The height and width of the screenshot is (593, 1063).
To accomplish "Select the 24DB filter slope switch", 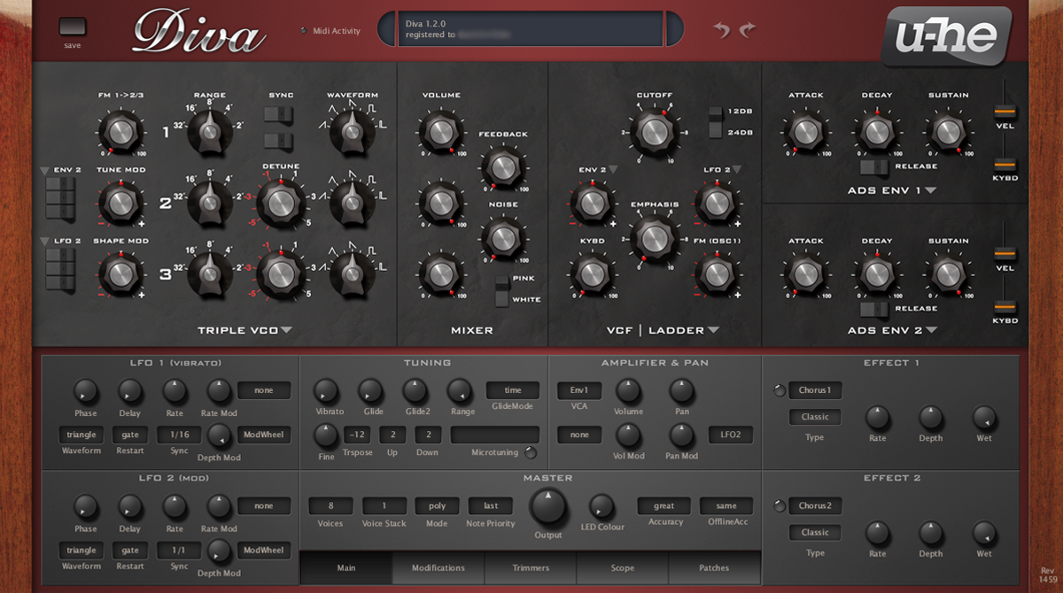I will [715, 131].
